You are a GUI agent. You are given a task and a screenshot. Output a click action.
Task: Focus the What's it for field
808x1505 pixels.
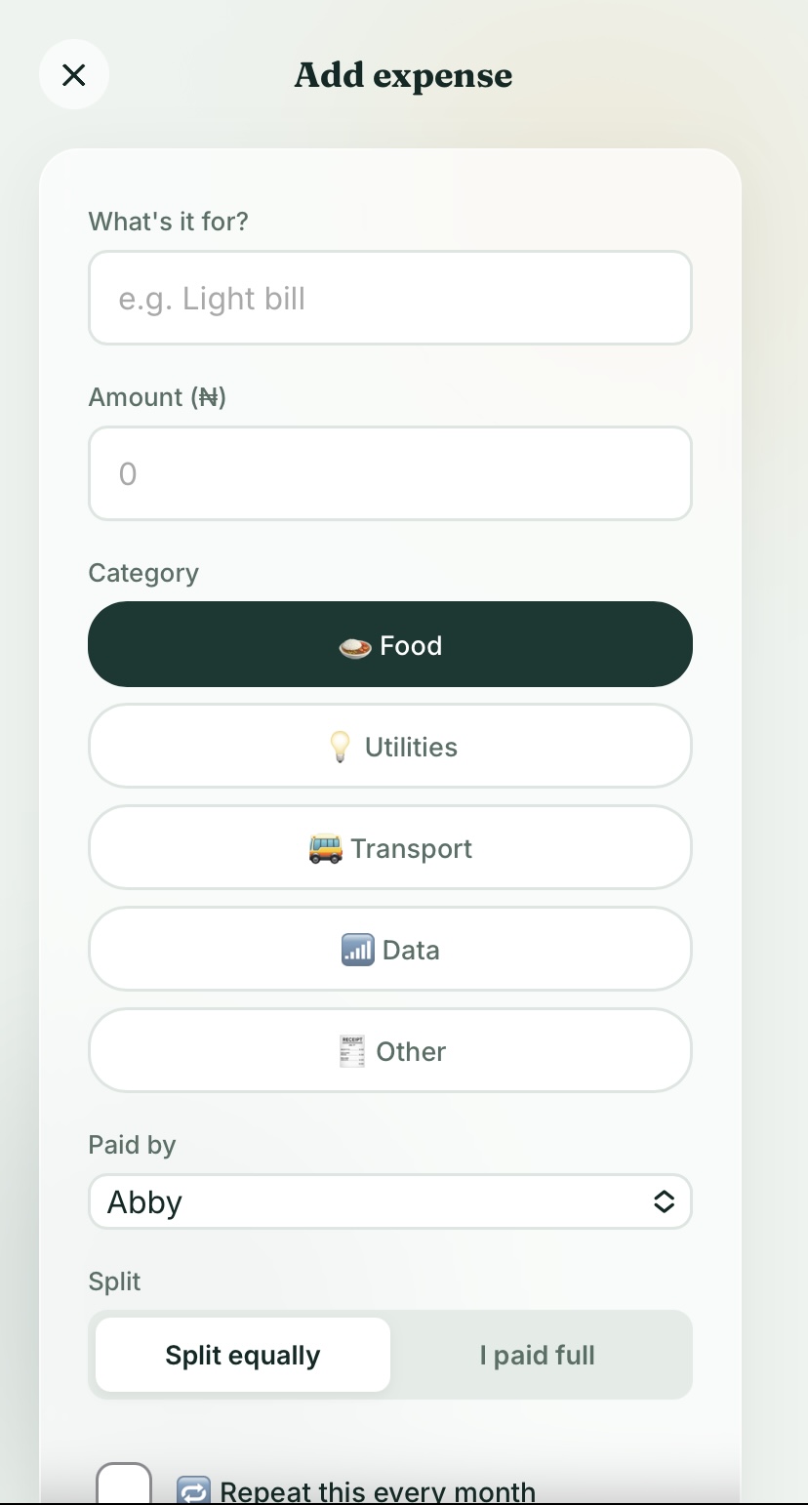390,298
